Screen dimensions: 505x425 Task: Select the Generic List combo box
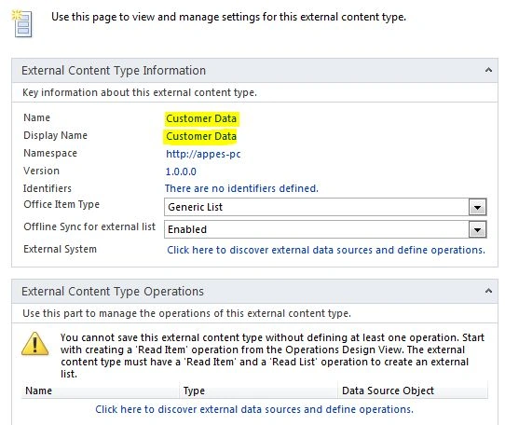coord(325,207)
